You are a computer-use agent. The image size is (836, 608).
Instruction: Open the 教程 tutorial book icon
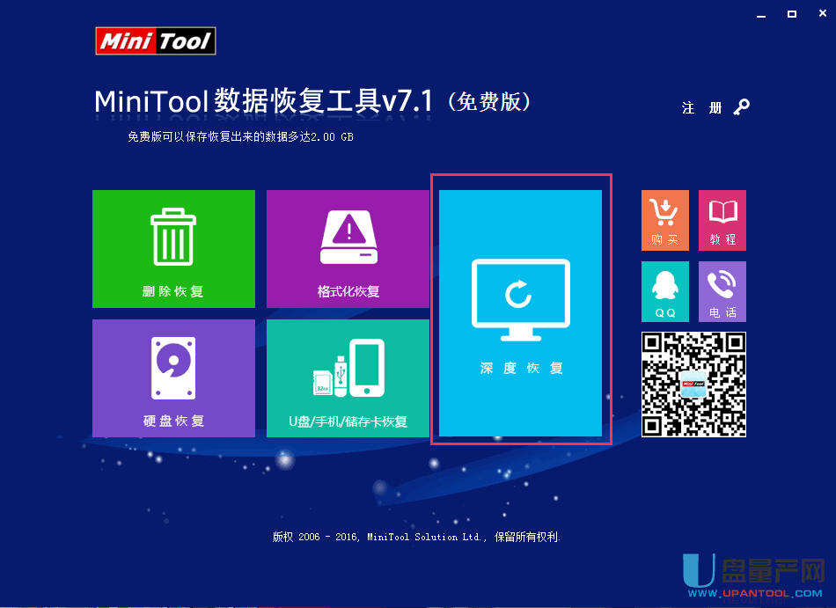click(x=722, y=220)
